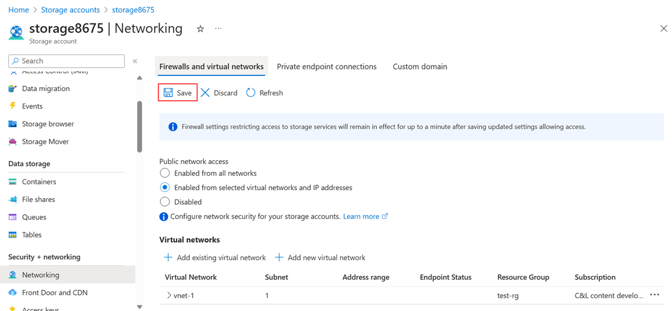Image resolution: width=672 pixels, height=311 pixels.
Task: Open the Learn more link
Action: [x=361, y=216]
